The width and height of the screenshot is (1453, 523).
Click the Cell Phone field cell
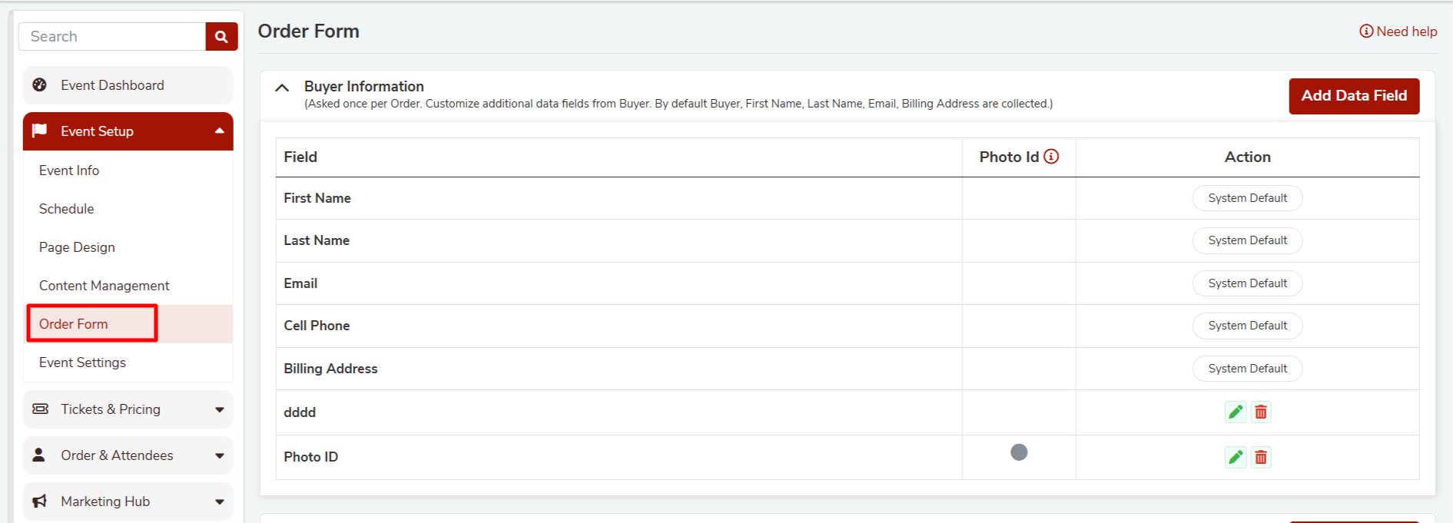619,326
